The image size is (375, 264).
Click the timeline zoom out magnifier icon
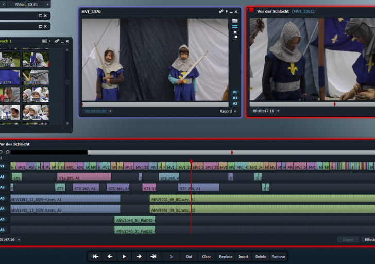8,152
